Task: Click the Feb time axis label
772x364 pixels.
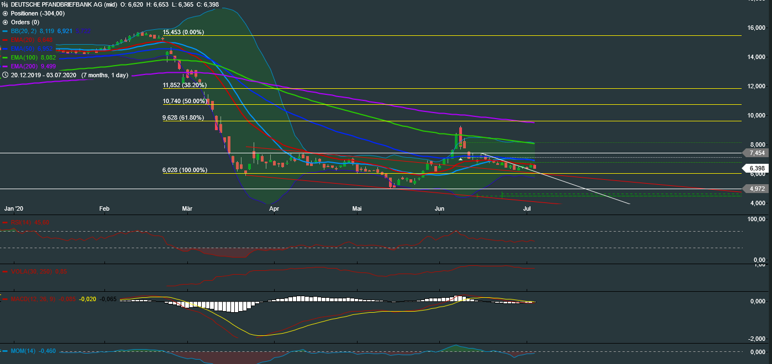Action: (x=104, y=209)
